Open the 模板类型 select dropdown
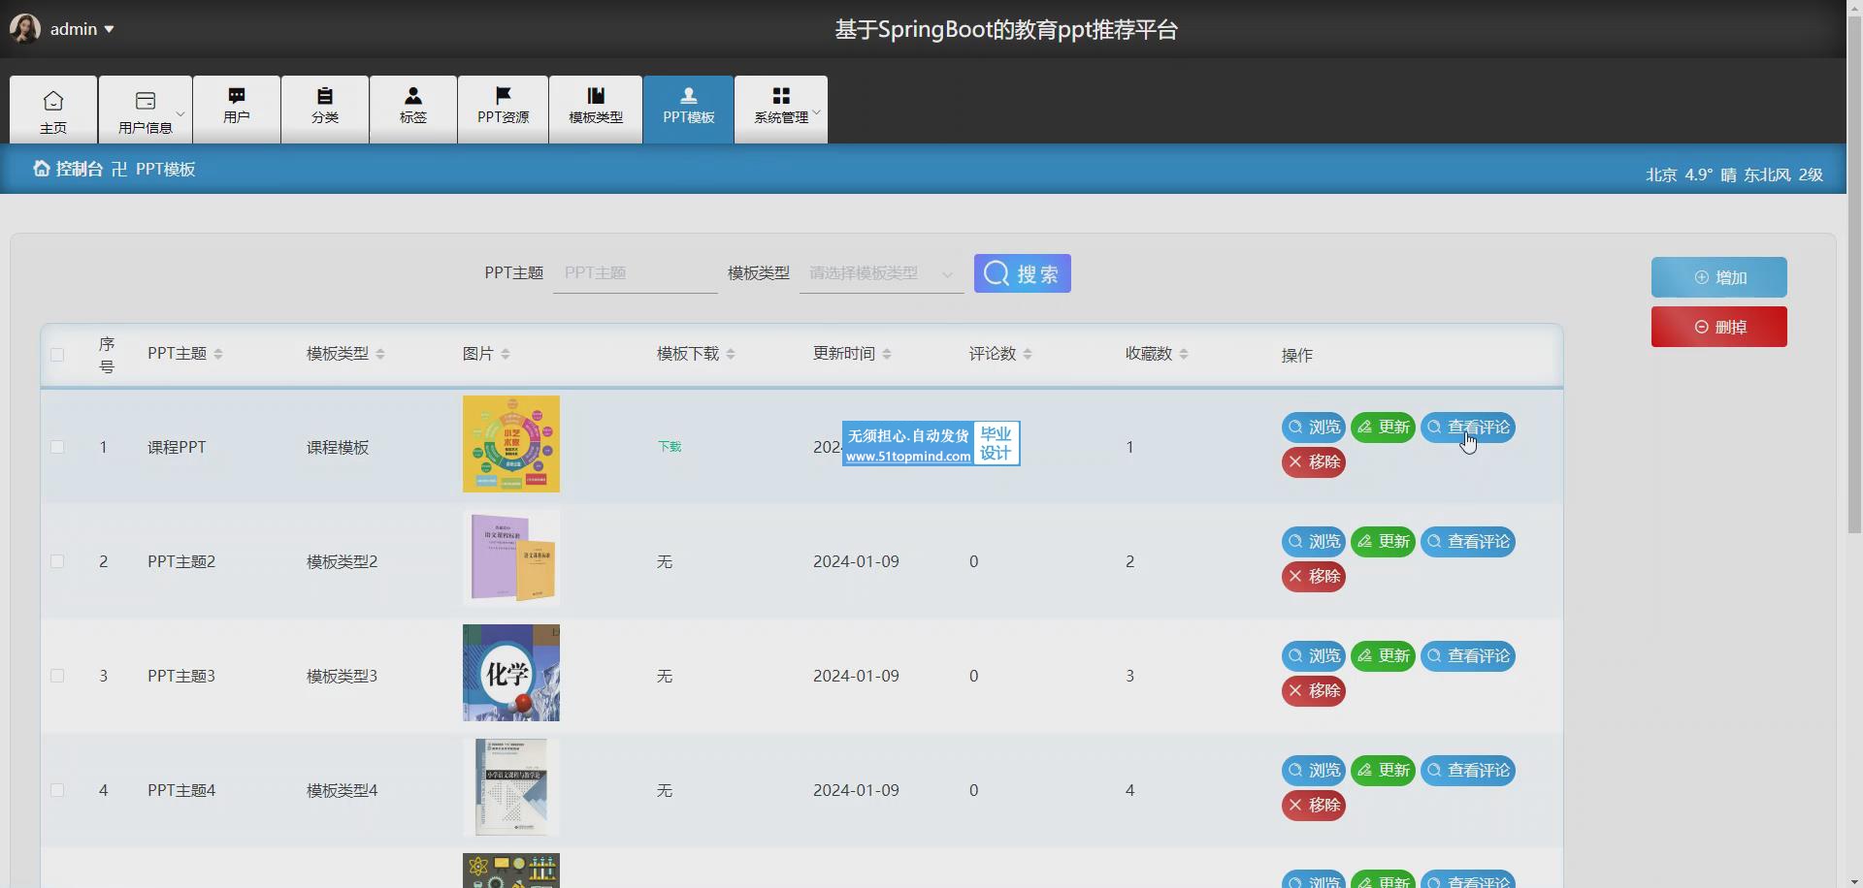The width and height of the screenshot is (1863, 888). pos(881,273)
